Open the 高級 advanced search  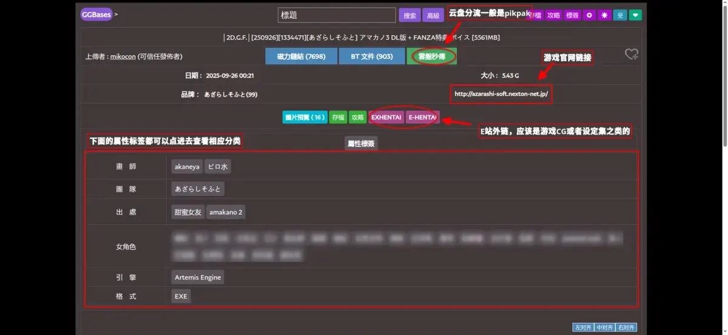pyautogui.click(x=433, y=15)
